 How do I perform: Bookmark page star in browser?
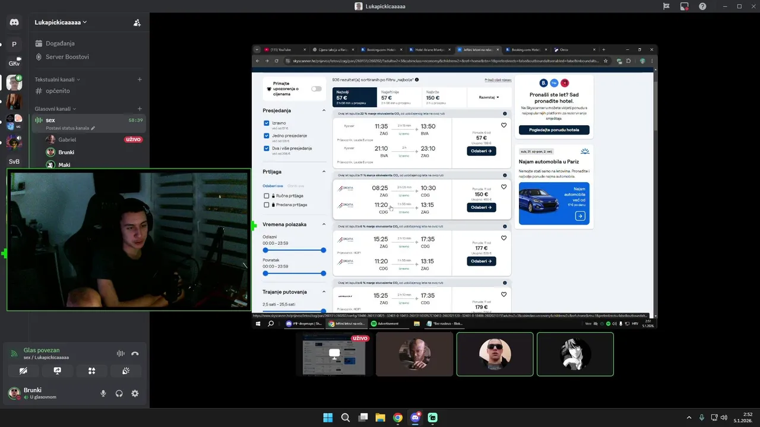[606, 60]
